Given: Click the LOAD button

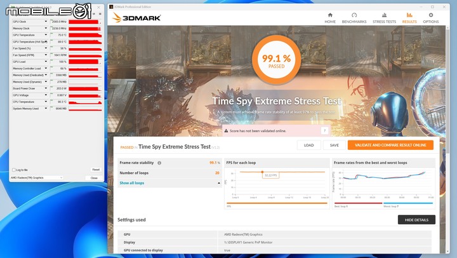Looking at the screenshot, I should click(309, 145).
